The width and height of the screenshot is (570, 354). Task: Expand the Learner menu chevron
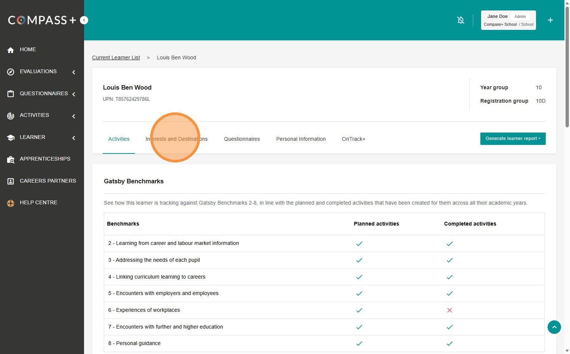click(x=74, y=138)
